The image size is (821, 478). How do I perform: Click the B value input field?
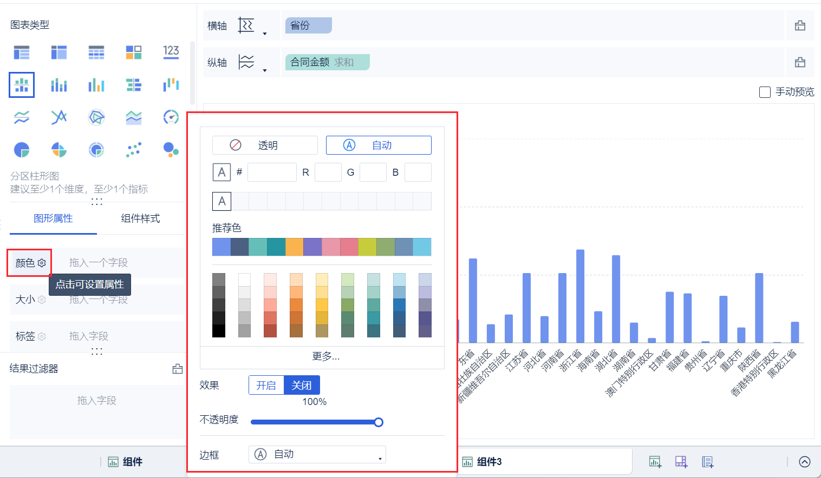click(418, 172)
